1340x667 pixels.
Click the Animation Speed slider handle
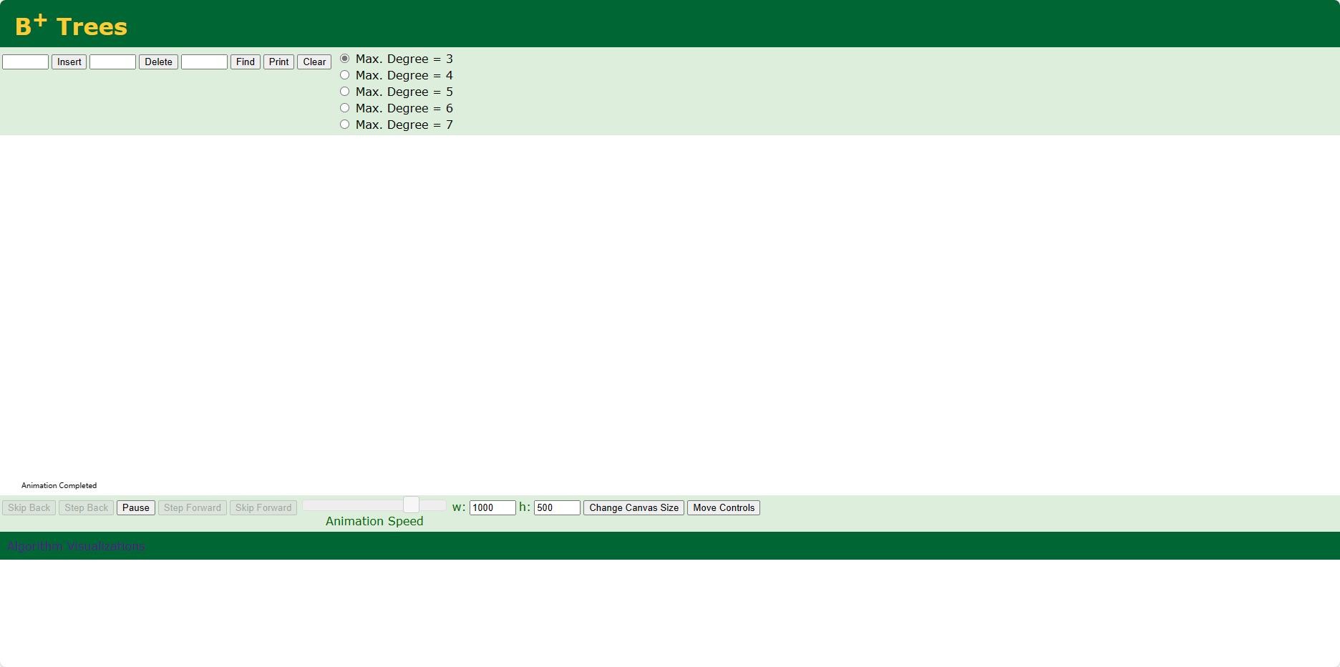tap(411, 505)
